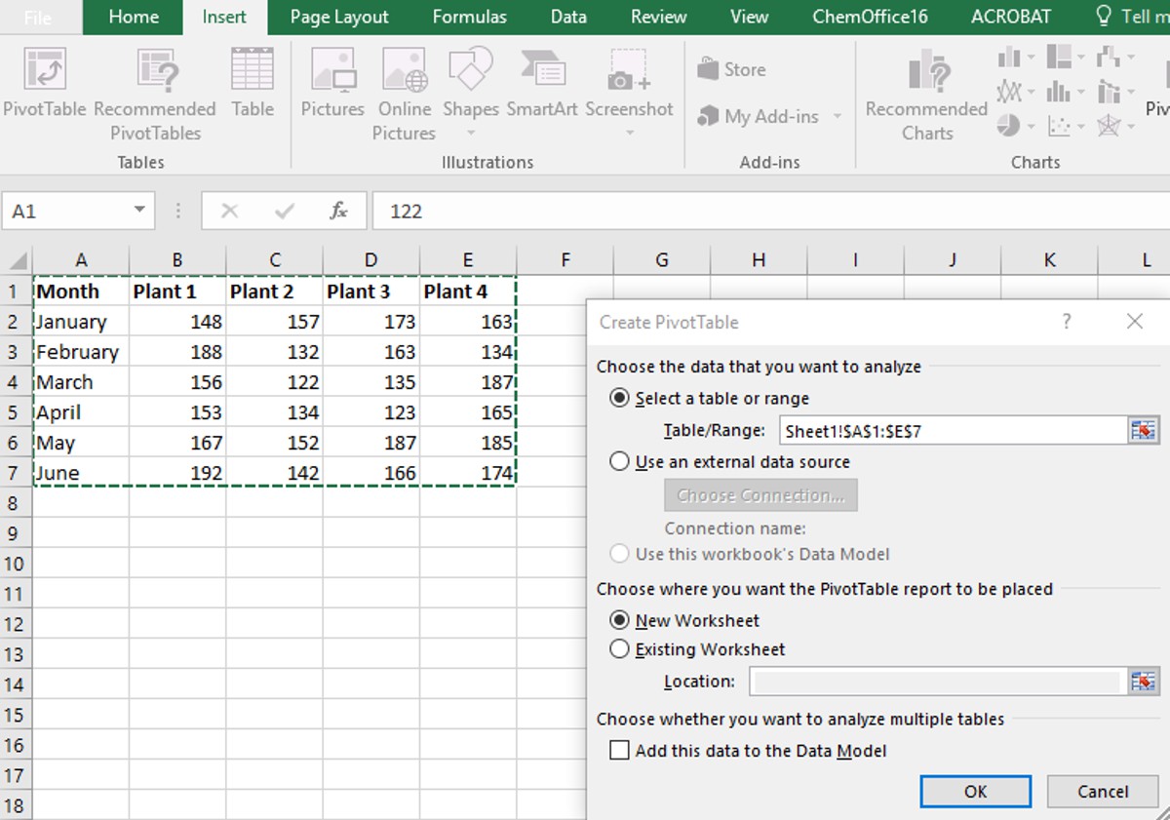1170x820 pixels.
Task: Expand the scatter chart dropdown arrow
Action: (x=1080, y=127)
